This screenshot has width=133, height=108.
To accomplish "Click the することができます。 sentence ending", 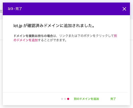I will (52, 40).
